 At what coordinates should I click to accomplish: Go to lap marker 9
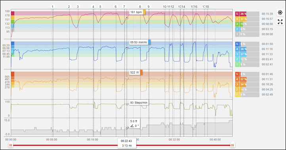(x=148, y=7)
